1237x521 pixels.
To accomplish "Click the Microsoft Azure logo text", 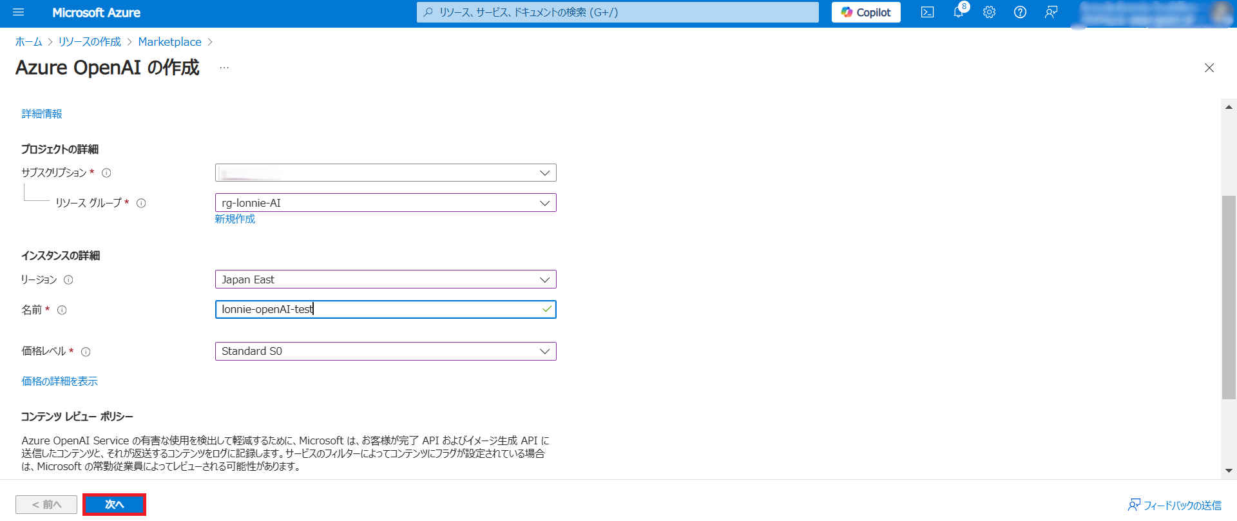I will click(96, 12).
